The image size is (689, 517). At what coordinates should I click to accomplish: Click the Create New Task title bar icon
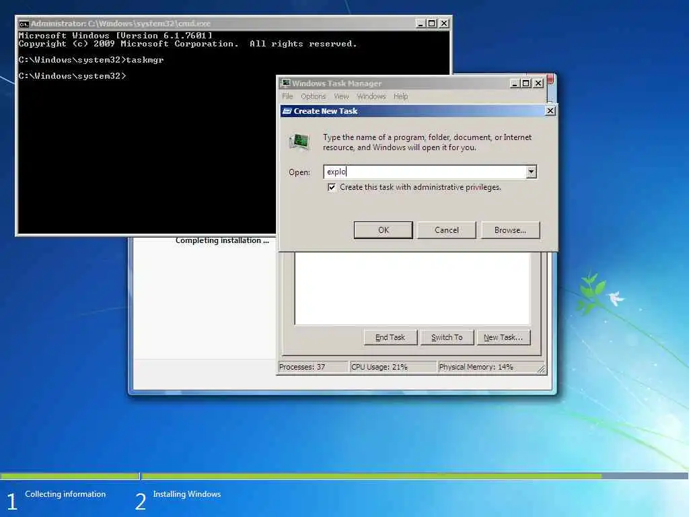click(x=287, y=111)
